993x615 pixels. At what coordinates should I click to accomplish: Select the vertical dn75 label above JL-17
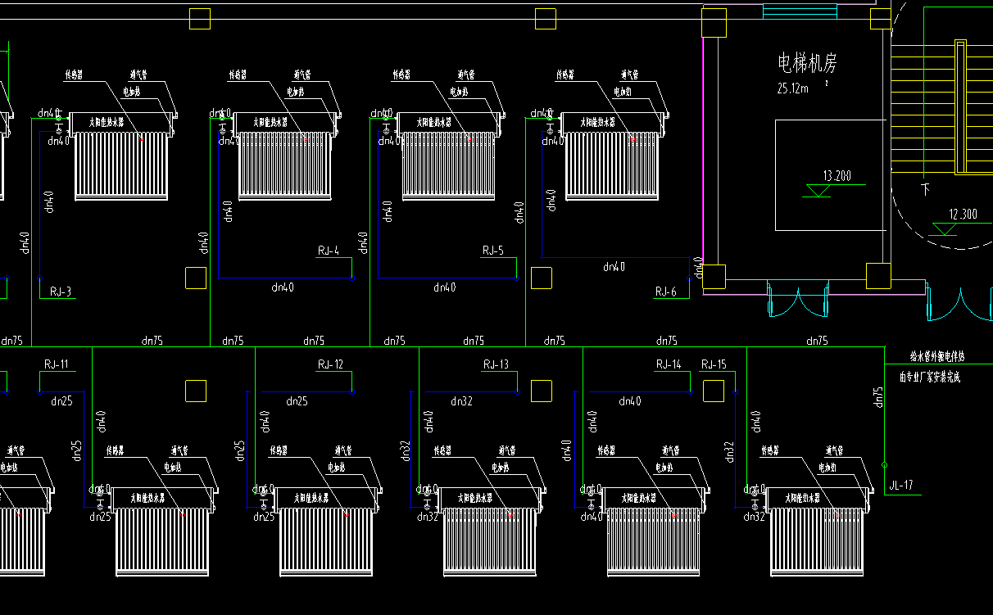[879, 397]
